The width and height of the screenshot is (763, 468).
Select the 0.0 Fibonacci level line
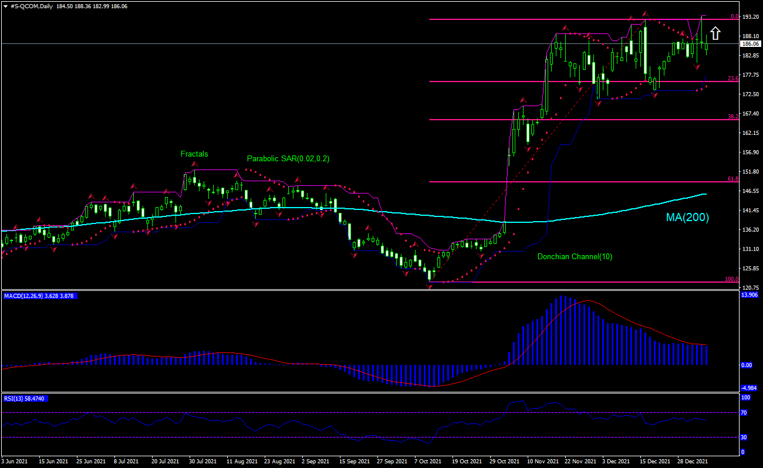click(528, 19)
